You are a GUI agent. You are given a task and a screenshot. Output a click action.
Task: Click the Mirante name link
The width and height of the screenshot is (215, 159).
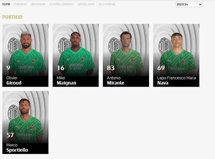point(115,83)
